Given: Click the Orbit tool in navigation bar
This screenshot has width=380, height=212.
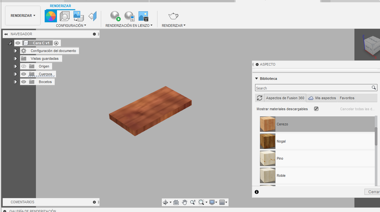Looking at the screenshot, I should pos(165,202).
